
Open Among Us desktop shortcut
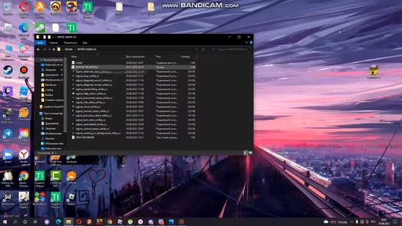(x=72, y=8)
